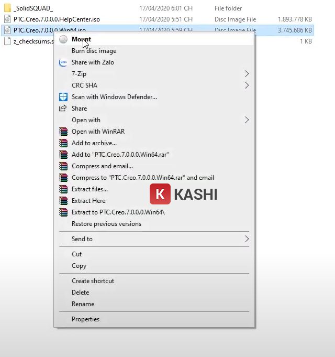Click WinRAR icon beside Extract files
The height and width of the screenshot is (357, 335).
pos(63,189)
